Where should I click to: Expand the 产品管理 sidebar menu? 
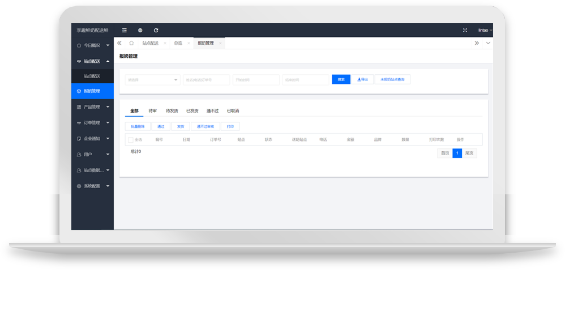[92, 106]
